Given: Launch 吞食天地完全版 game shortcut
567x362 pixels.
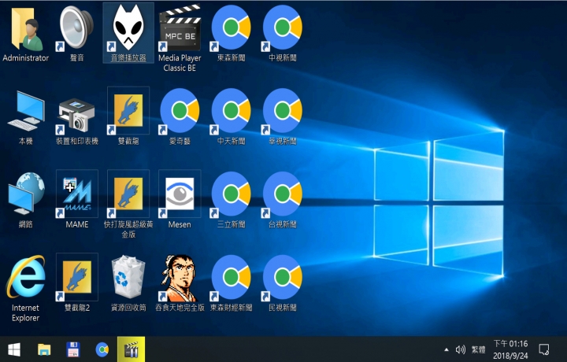Looking at the screenshot, I should (x=180, y=278).
